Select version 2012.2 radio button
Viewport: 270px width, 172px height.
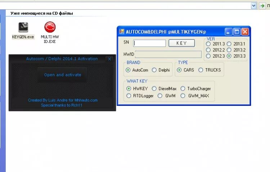pyautogui.click(x=208, y=50)
